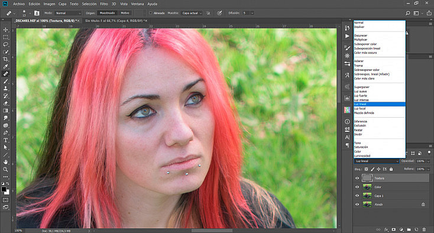Screen dimensions: 434x233
Task: Delete layer with trash icon
Action: [x=424, y=229]
